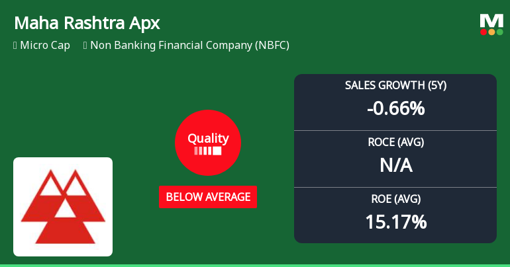510x267 pixels.
Task: Open the Maha Rashtra Apx title
Action: coord(87,23)
